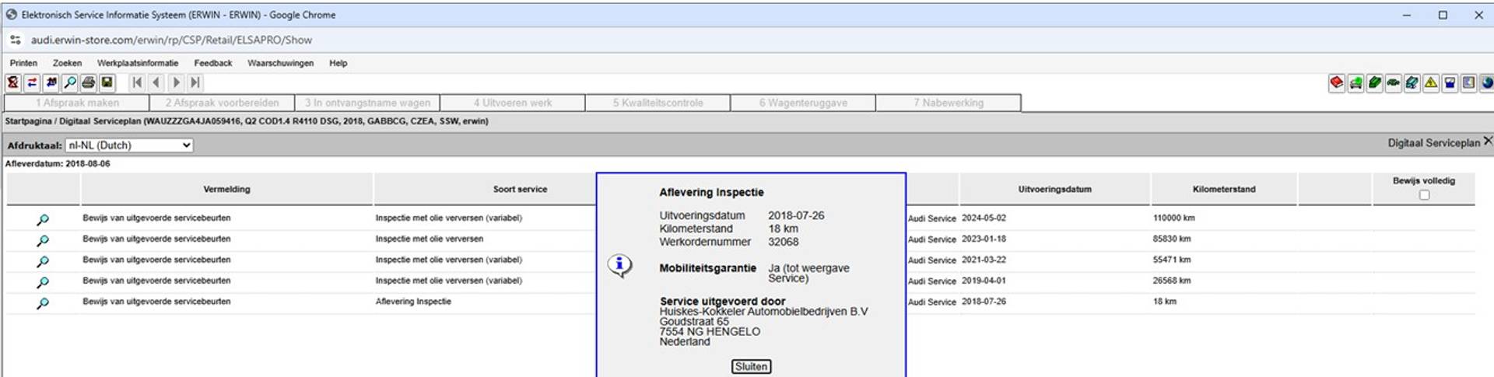Open details for the Aflevering Inspectie entry
This screenshot has width=1494, height=377.
[x=43, y=303]
